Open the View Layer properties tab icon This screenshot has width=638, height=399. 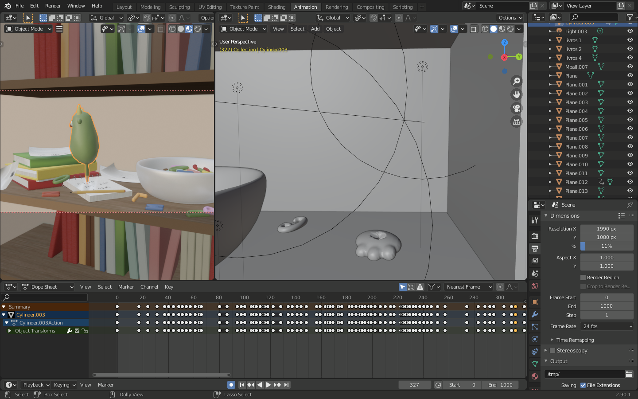[x=535, y=261]
